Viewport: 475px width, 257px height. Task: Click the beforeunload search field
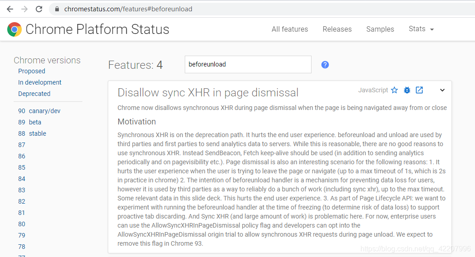click(248, 64)
